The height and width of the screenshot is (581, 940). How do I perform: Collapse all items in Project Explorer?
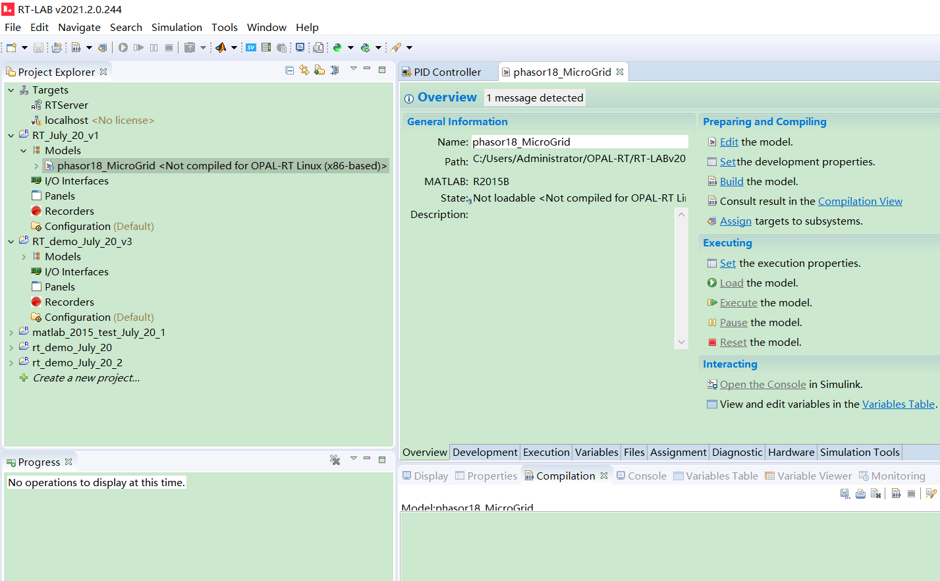290,70
